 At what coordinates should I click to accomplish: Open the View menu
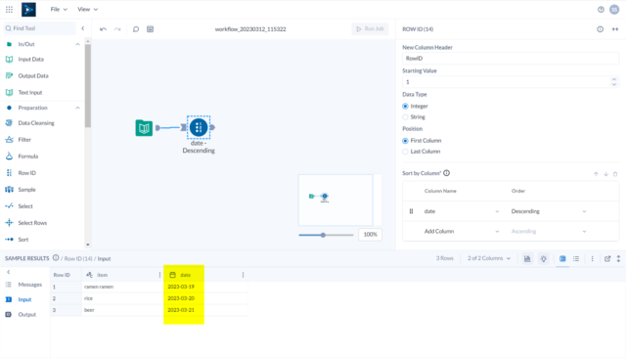click(87, 9)
